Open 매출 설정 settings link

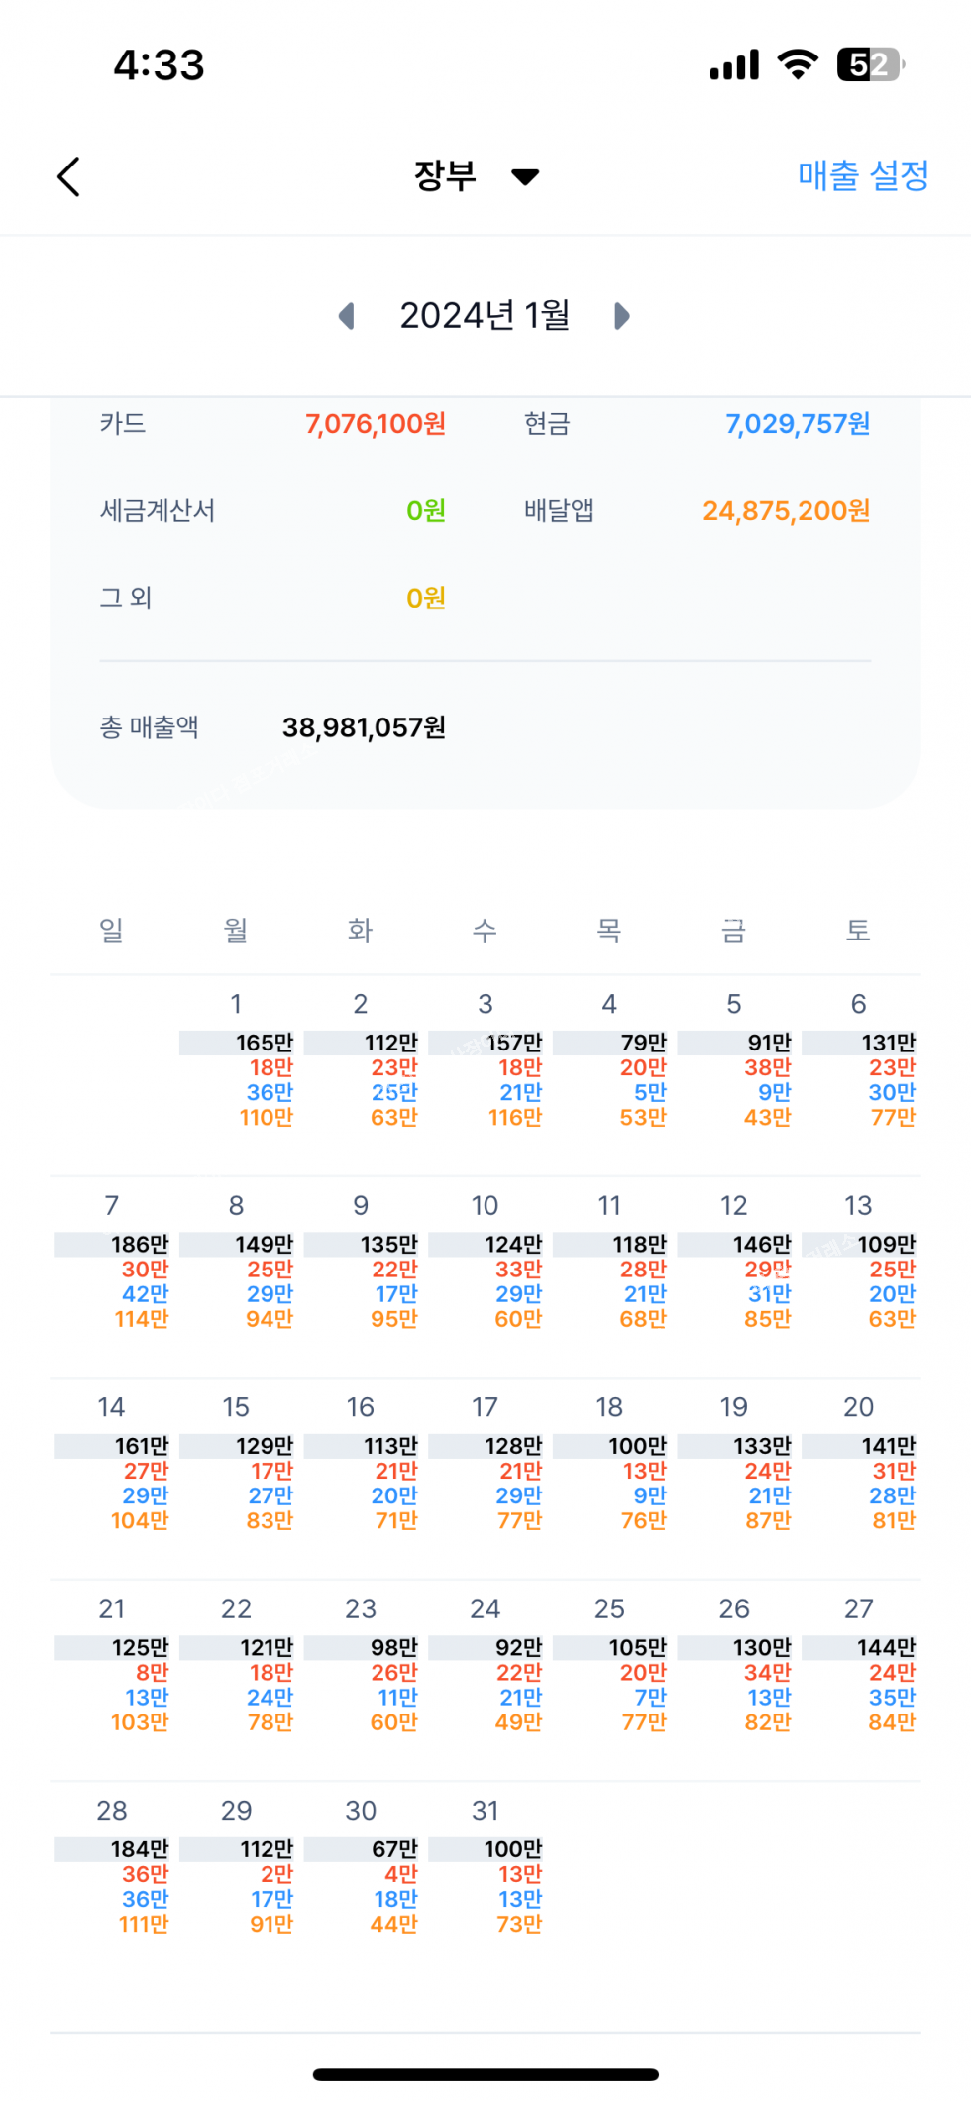[863, 176]
